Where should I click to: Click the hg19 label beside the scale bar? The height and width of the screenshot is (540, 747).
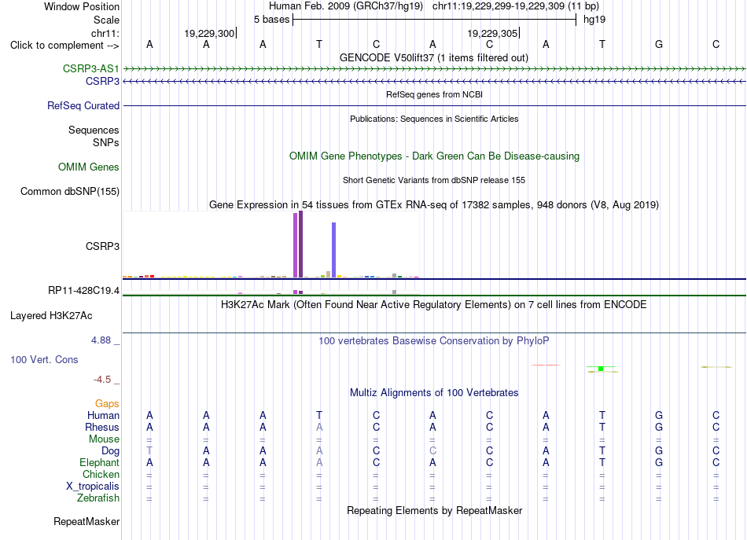[594, 20]
